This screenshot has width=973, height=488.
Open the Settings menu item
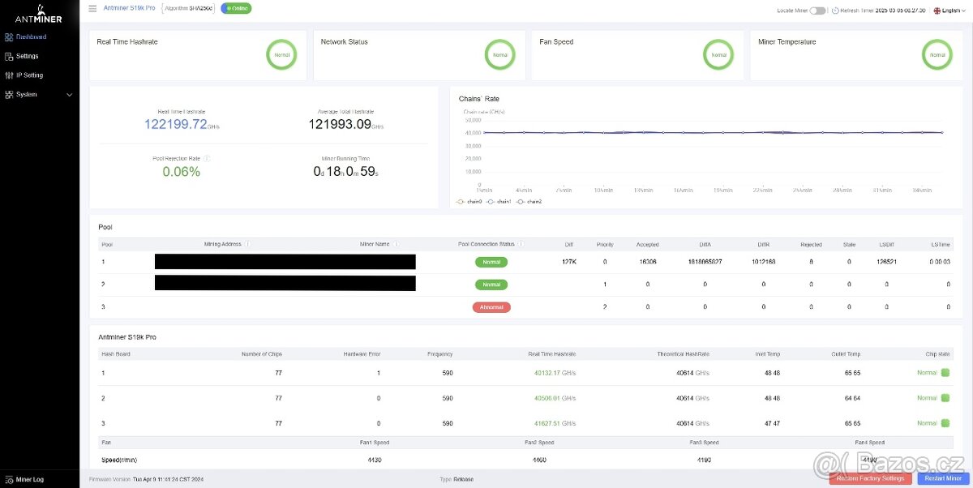click(x=27, y=56)
